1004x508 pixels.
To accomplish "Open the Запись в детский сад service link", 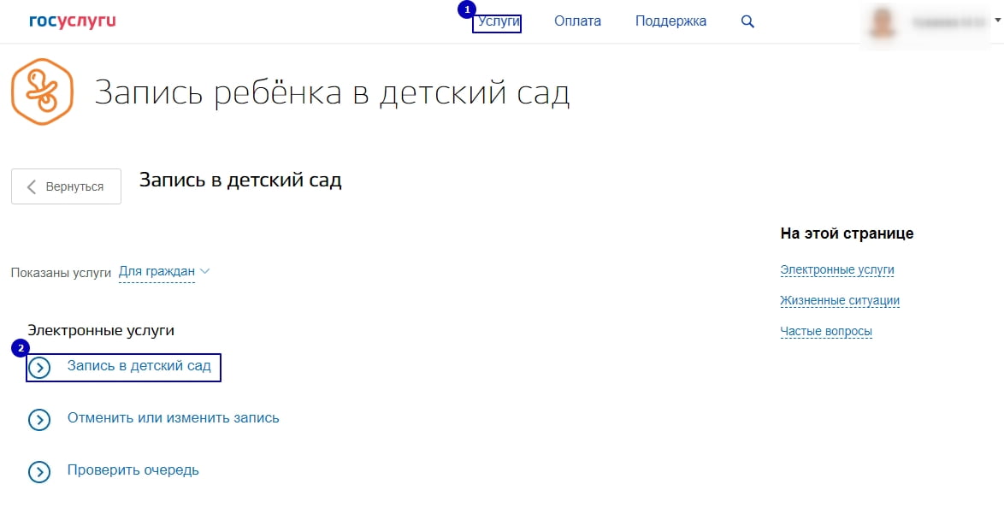I will 139,366.
